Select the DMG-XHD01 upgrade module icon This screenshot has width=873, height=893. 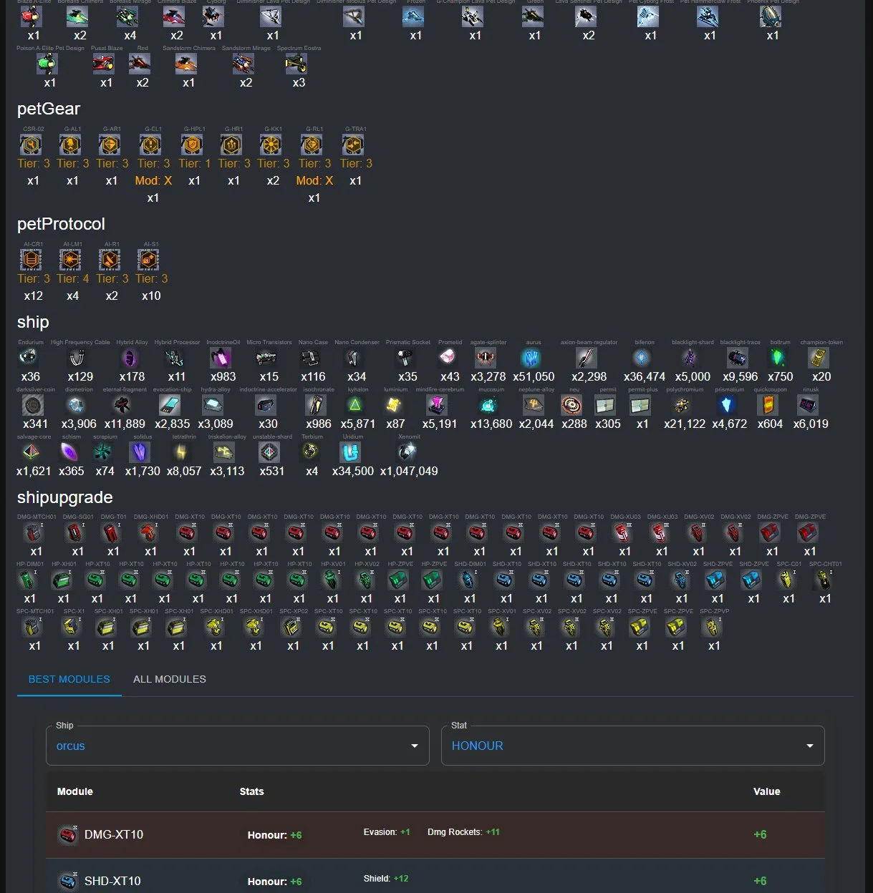(x=148, y=532)
